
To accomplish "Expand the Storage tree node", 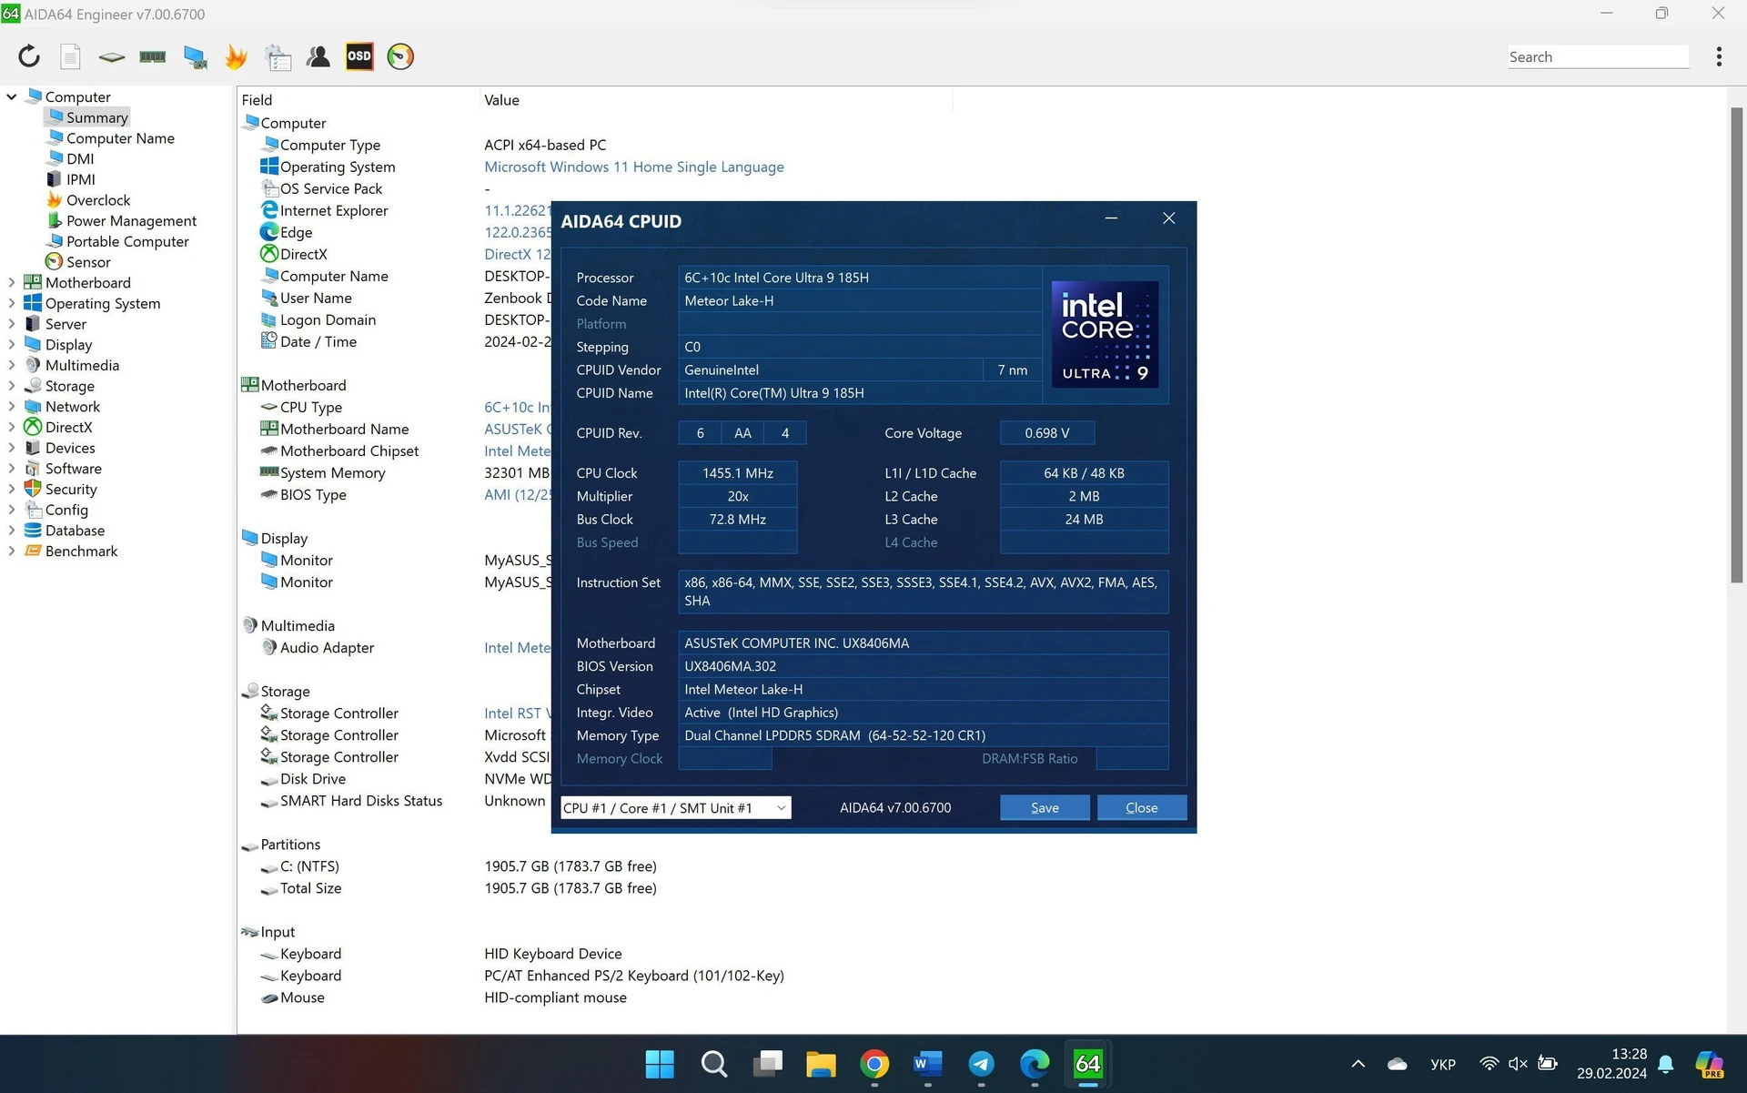I will tap(12, 386).
